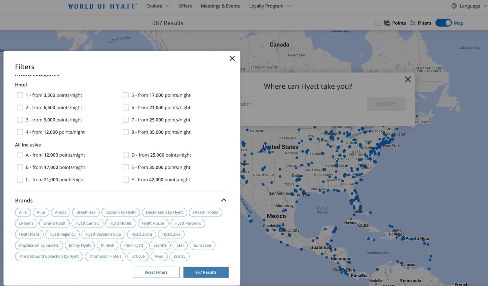Apply filters via the 967 Results button
The height and width of the screenshot is (286, 488).
pos(206,272)
